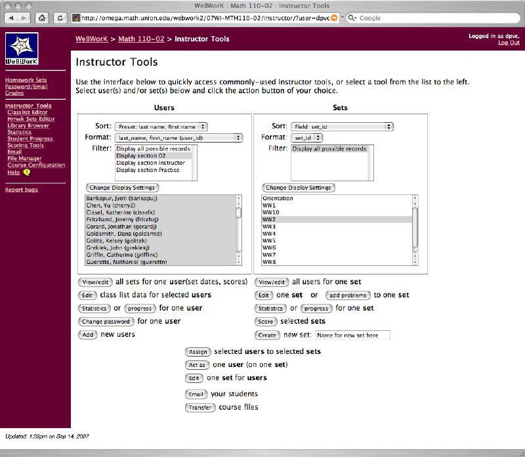Click the Users list scrollbar thumb
Screen dimensions: 525x457
coord(239,213)
